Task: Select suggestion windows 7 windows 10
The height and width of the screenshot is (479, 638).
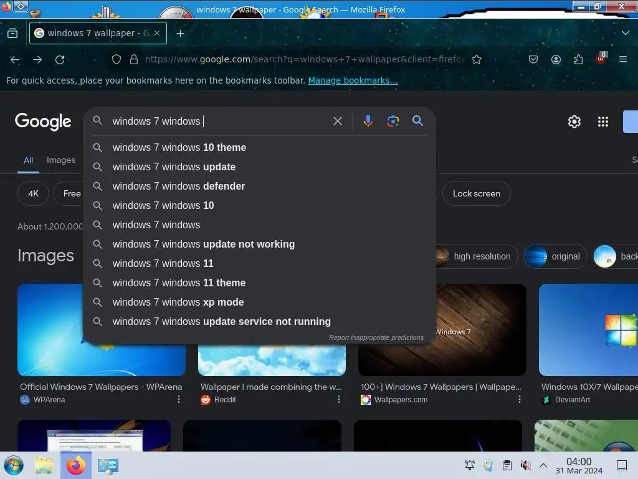Action: [259, 205]
